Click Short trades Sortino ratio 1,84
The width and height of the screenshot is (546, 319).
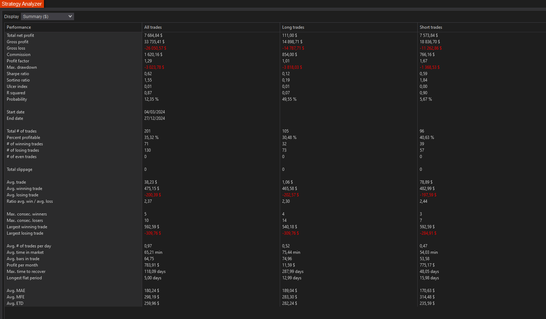(x=423, y=80)
